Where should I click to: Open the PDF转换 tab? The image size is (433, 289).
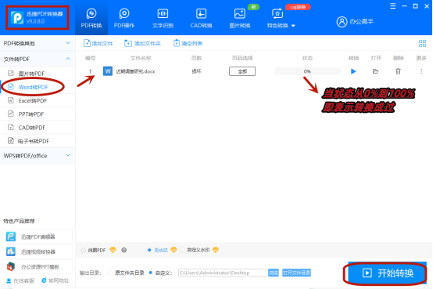tap(91, 18)
